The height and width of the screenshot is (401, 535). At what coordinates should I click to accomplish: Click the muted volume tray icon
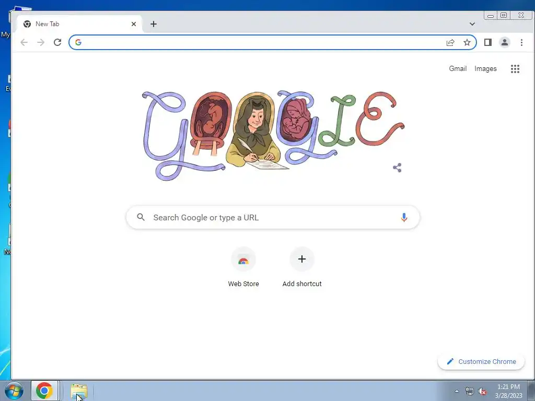click(x=482, y=391)
